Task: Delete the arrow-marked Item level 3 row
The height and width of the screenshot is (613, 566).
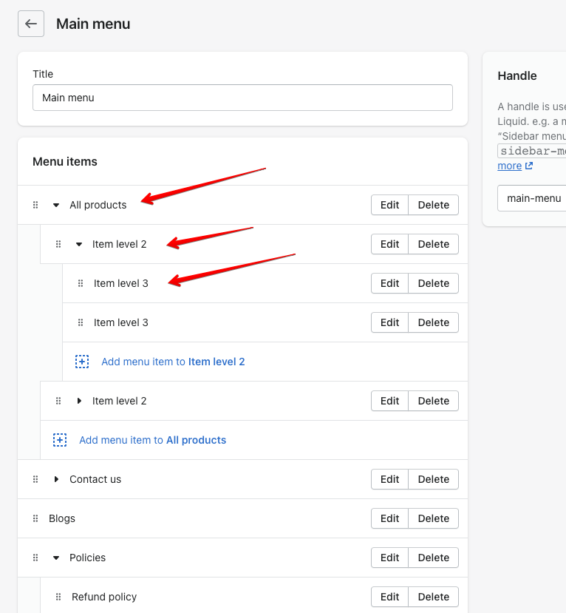Action: point(433,283)
